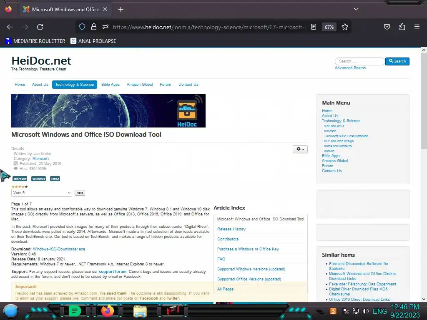Toggle reader view icon

[x=314, y=27]
